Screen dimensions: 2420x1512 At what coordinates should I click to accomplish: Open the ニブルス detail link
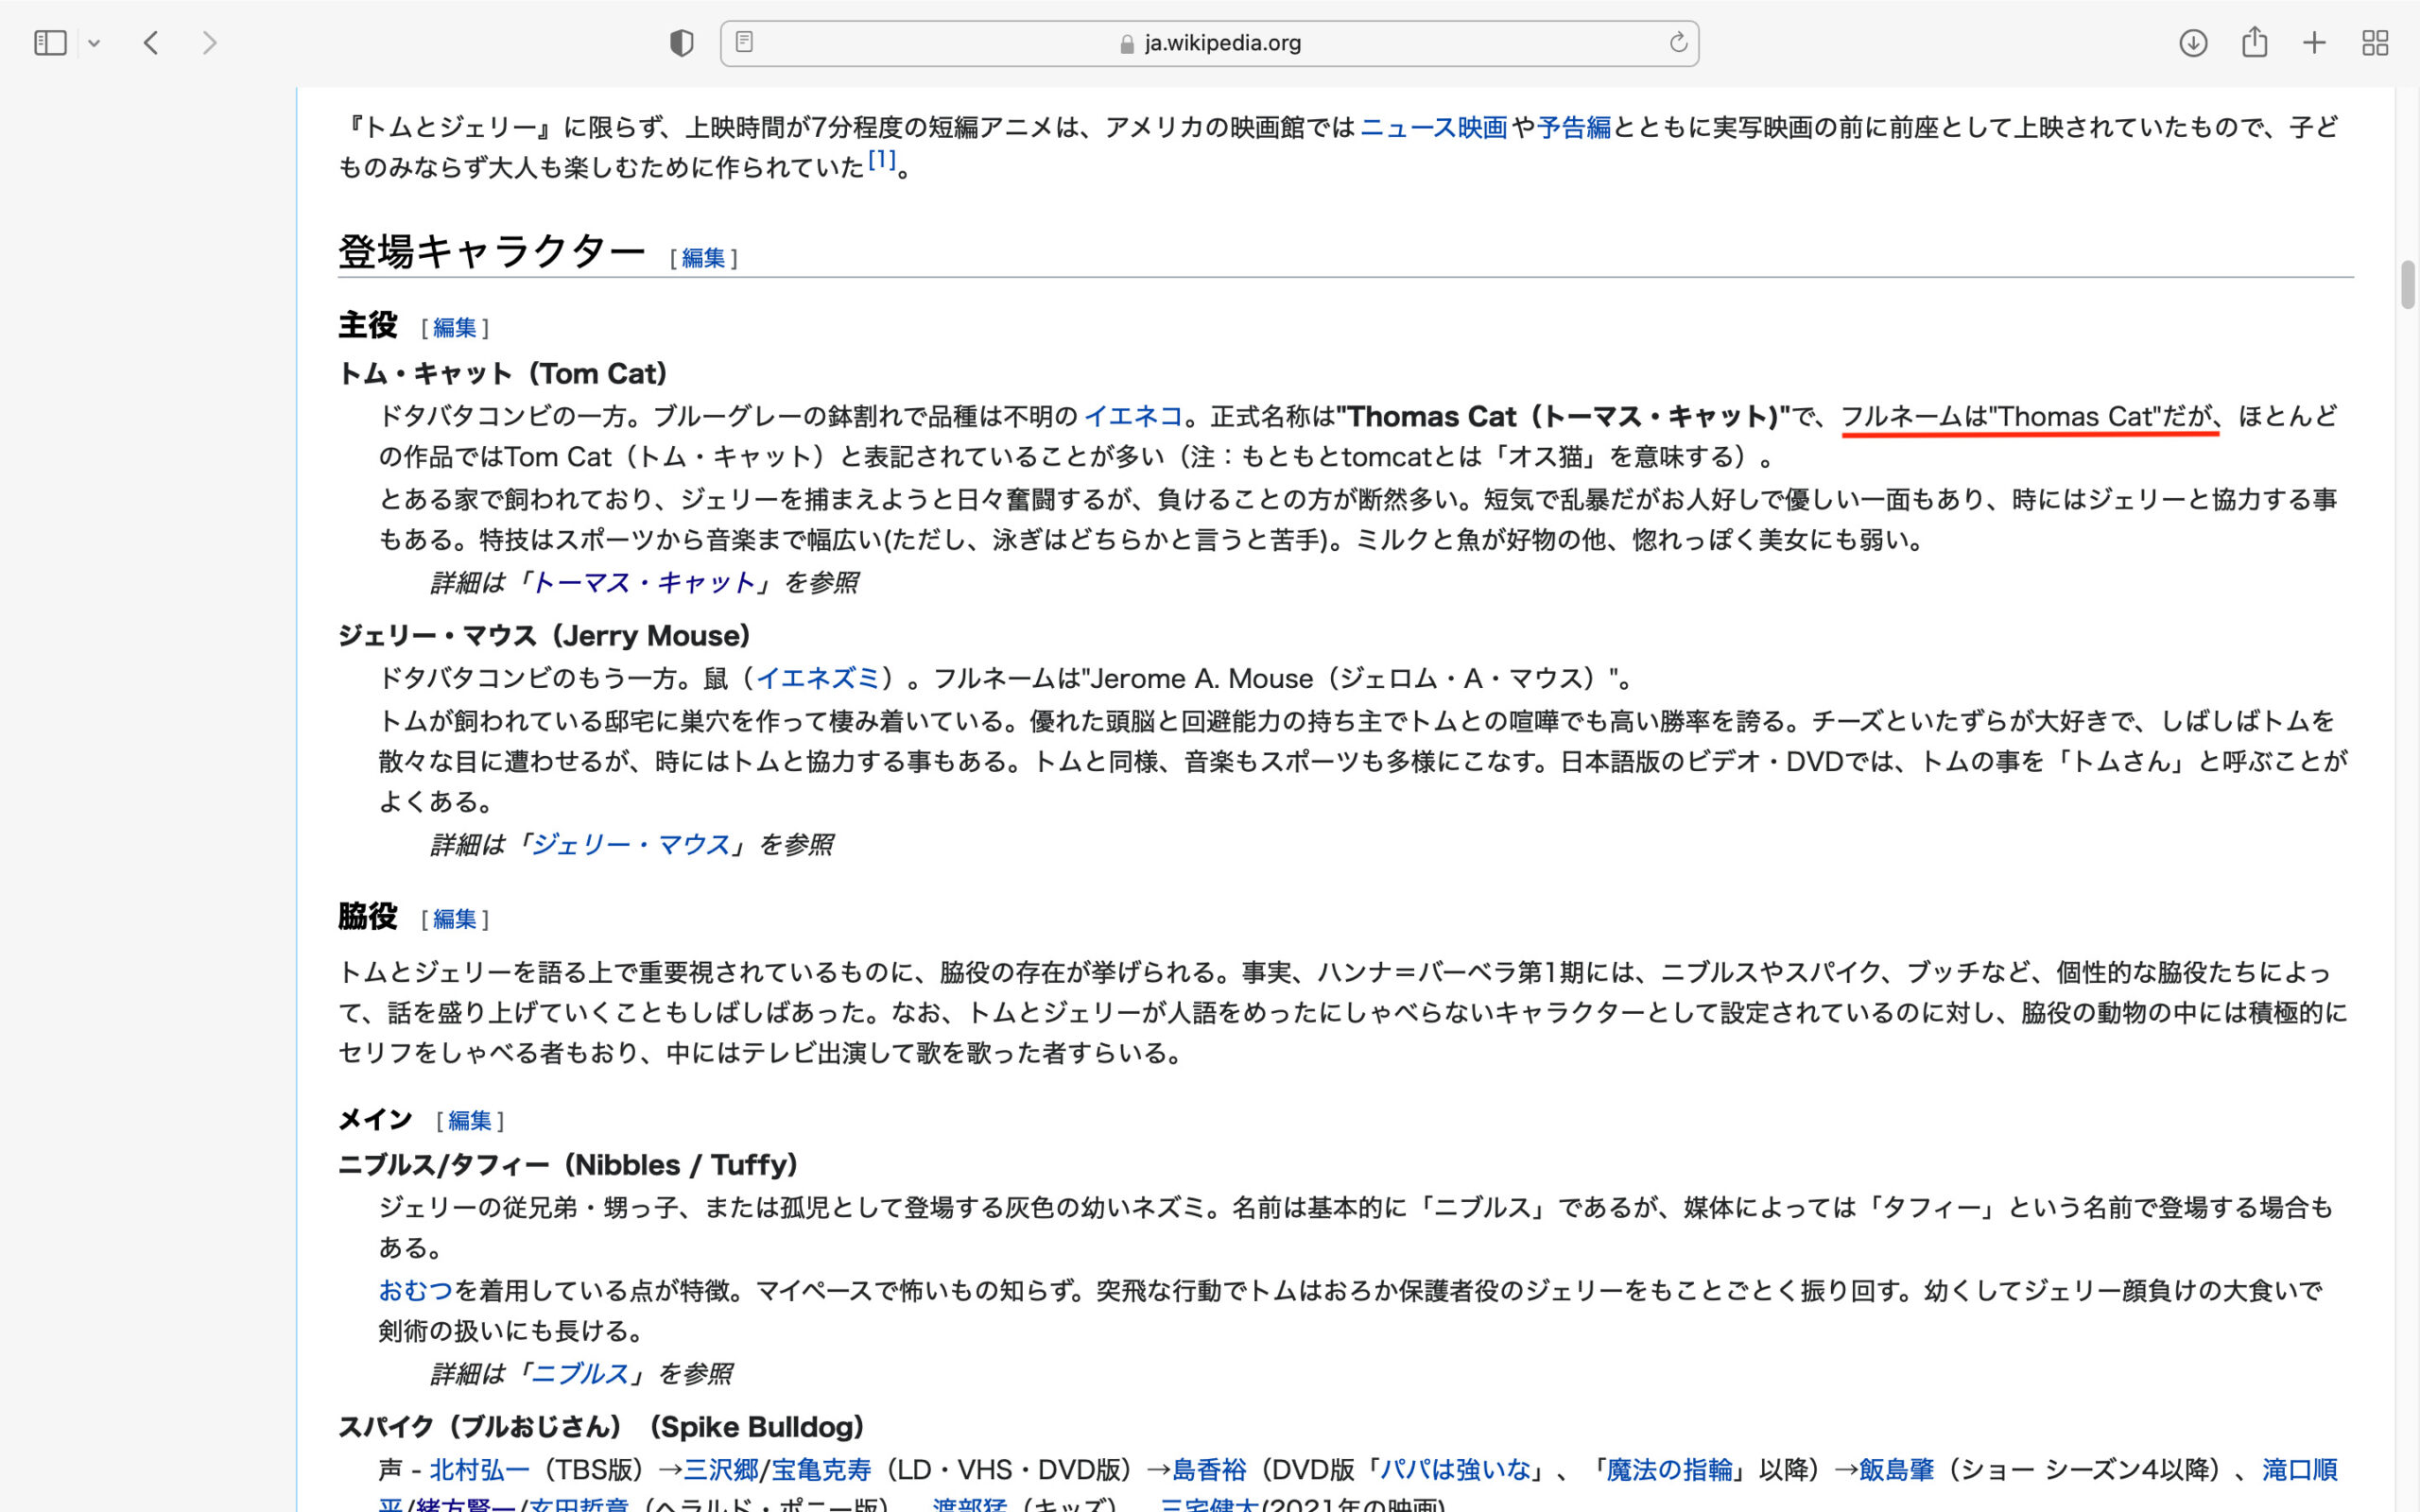[579, 1374]
